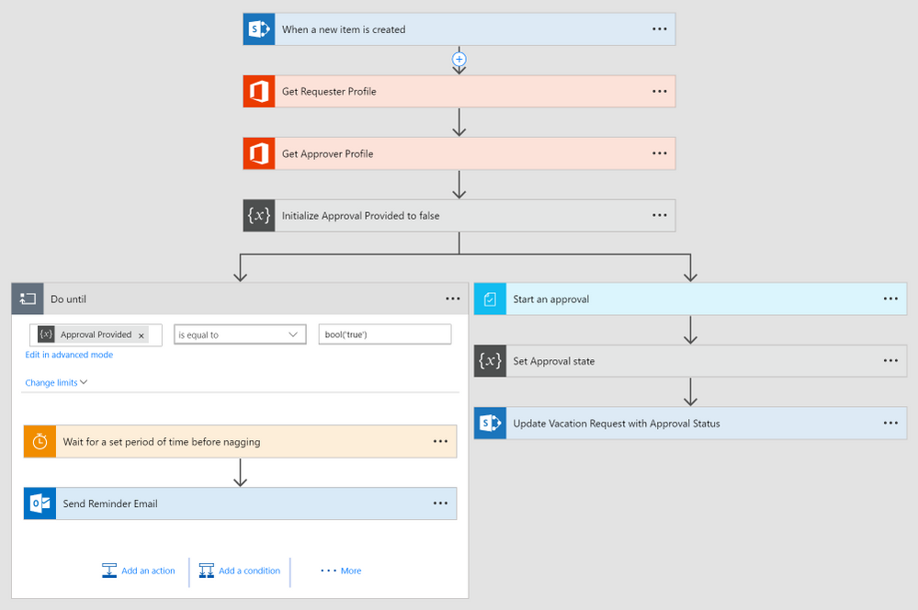918x610 pixels.
Task: Select the clock icon on the Wait step
Action: pos(38,441)
